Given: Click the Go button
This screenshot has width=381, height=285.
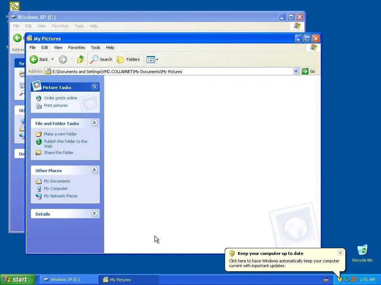Looking at the screenshot, I should pos(308,71).
